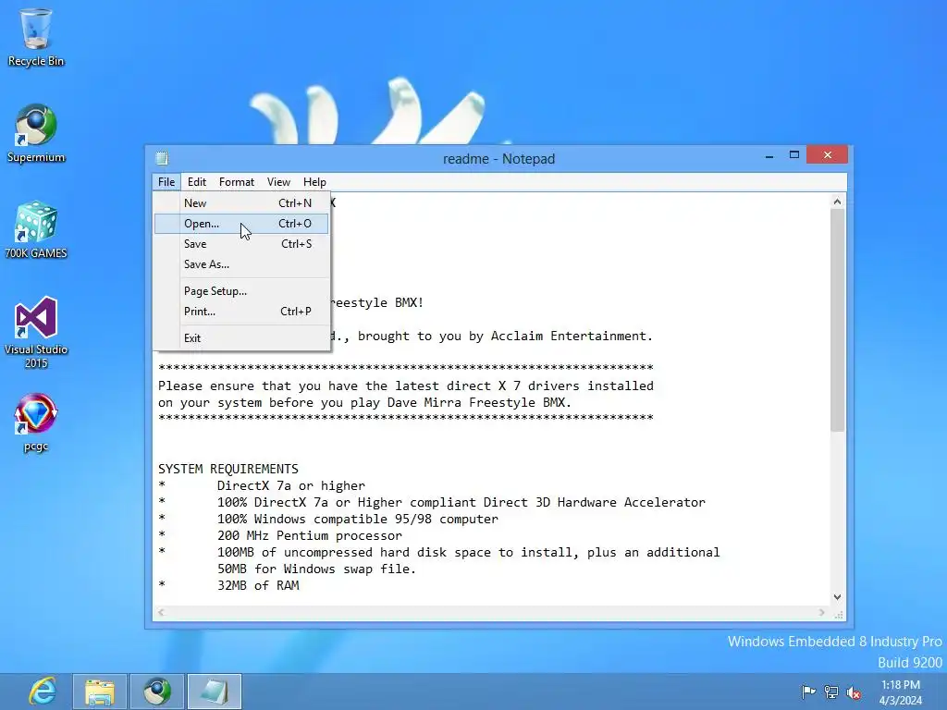Select the Notepad taskbar button
The image size is (947, 710).
click(x=215, y=692)
